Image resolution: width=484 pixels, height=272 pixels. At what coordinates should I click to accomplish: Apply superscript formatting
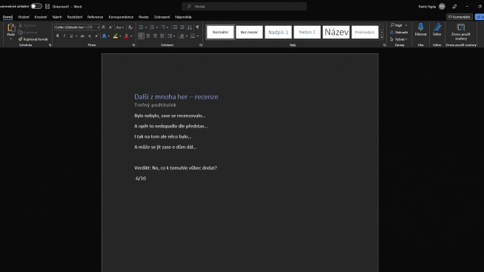click(x=96, y=36)
